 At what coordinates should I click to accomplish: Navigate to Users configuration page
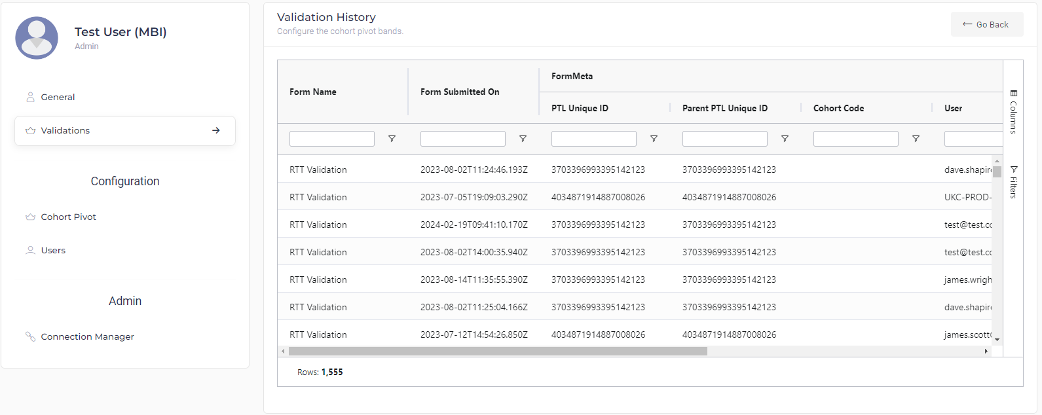53,250
